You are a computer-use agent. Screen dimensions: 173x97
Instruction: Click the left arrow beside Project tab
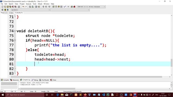pyautogui.click(x=5, y=13)
